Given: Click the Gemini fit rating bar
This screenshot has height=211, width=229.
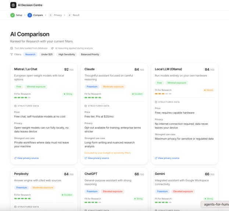Looking at the screenshot, I should point(163,203).
